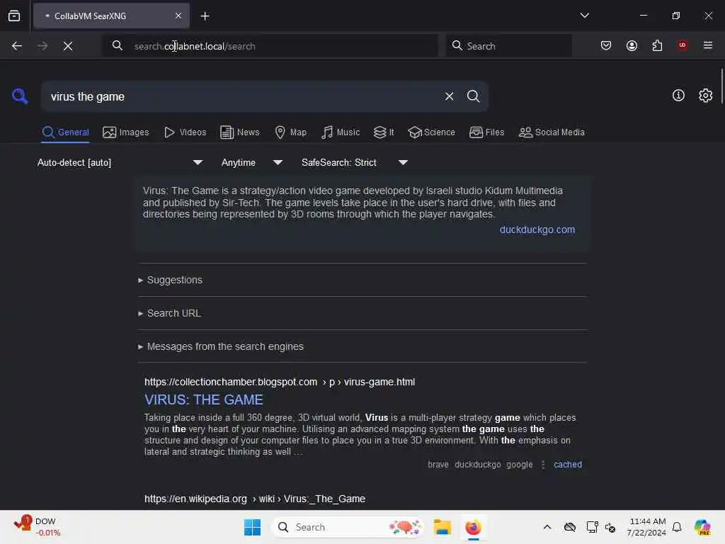The width and height of the screenshot is (725, 544).
Task: Click the volume tray icon
Action: (x=610, y=527)
